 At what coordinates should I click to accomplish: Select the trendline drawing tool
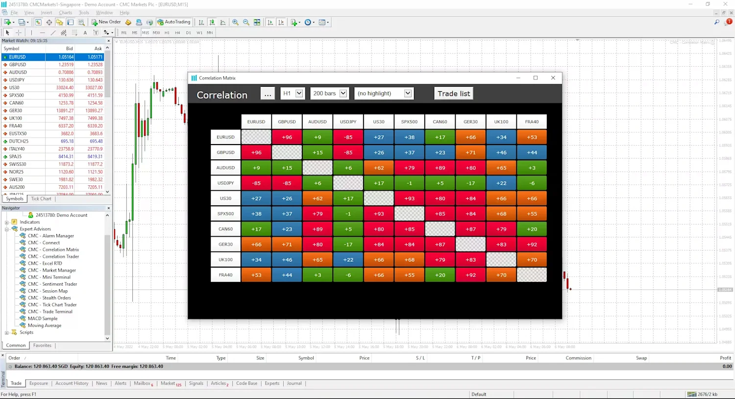[53, 32]
